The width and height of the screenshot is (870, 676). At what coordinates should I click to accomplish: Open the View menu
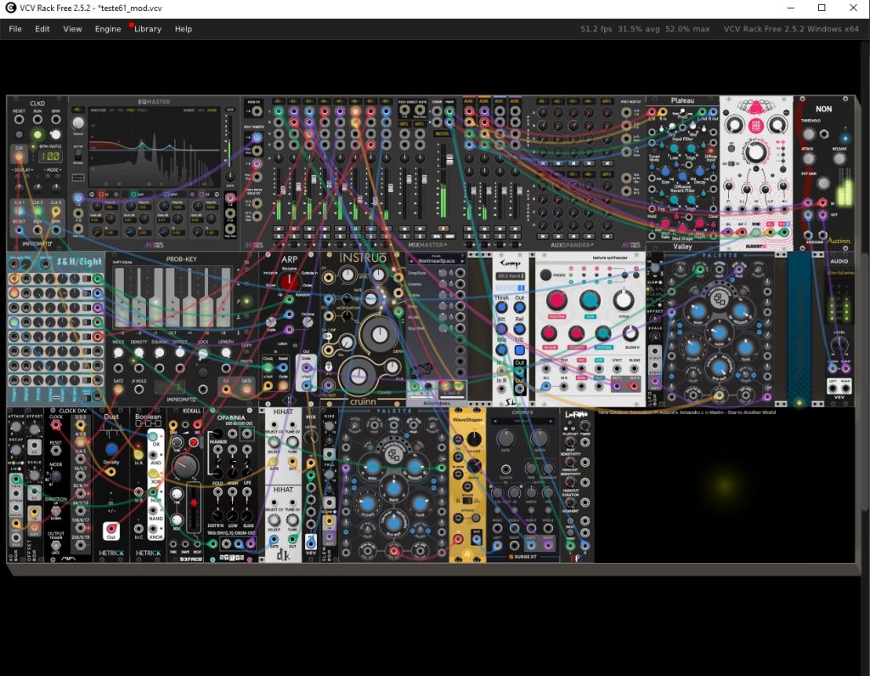[72, 29]
